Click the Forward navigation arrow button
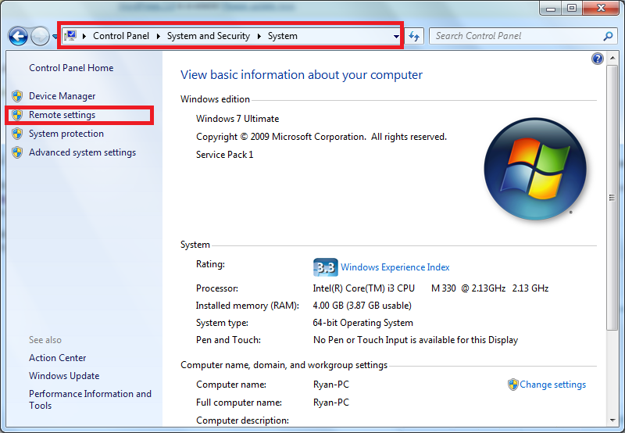 tap(39, 36)
